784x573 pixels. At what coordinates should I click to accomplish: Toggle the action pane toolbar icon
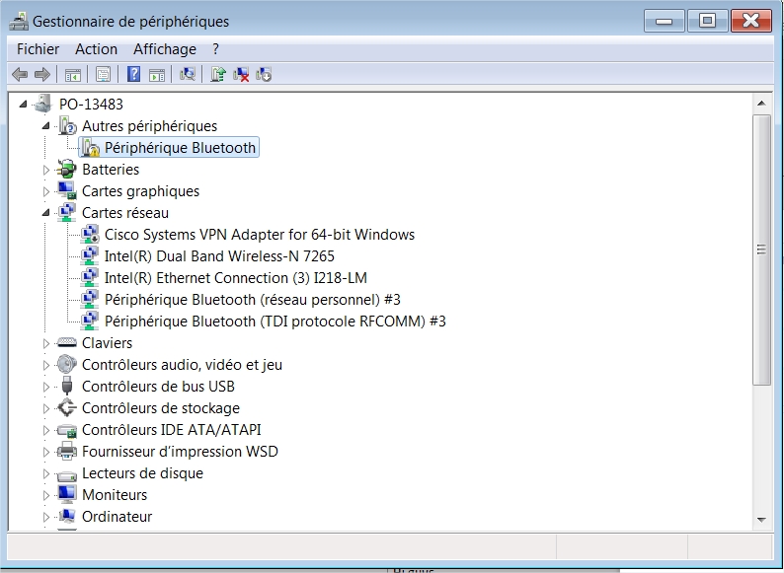tap(157, 75)
